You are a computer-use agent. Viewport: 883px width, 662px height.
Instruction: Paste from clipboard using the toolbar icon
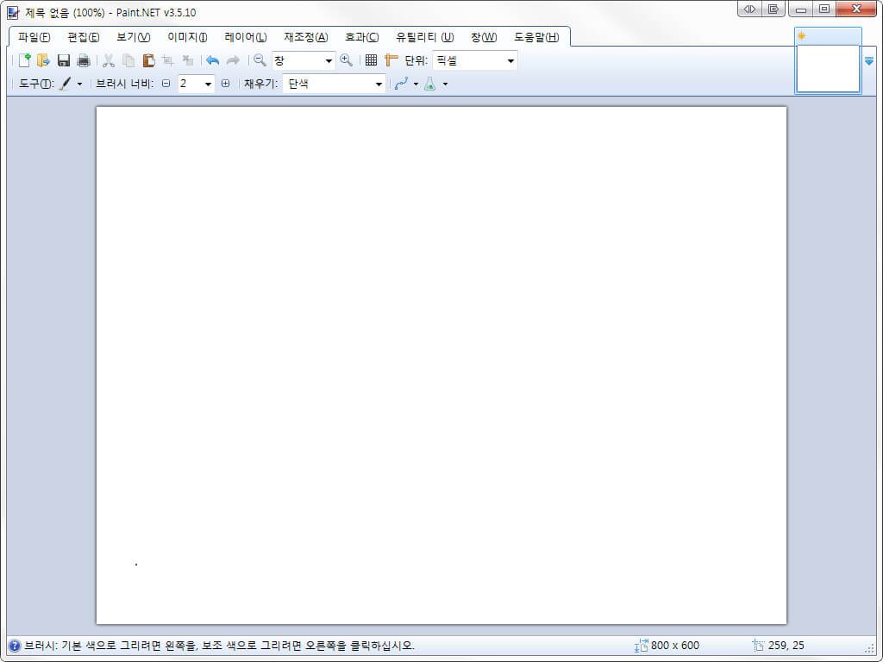(x=148, y=60)
